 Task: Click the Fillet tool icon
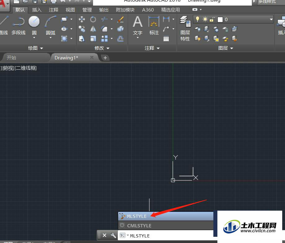click(104, 29)
